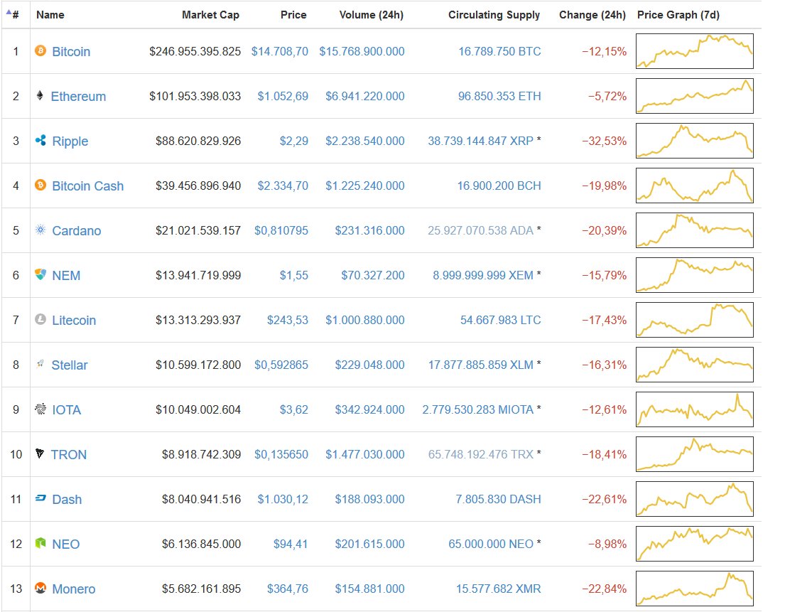The width and height of the screenshot is (785, 612).
Task: Click the Cardano logo icon
Action: click(x=40, y=230)
